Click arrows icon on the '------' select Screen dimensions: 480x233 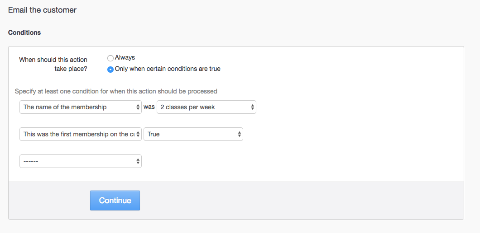point(138,161)
